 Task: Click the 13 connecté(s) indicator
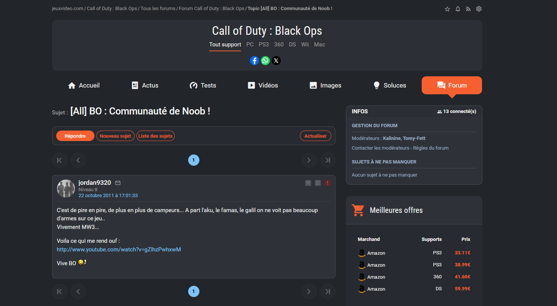(x=457, y=111)
